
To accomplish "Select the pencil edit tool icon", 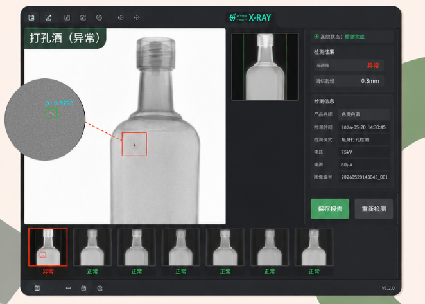I will 48,17.
